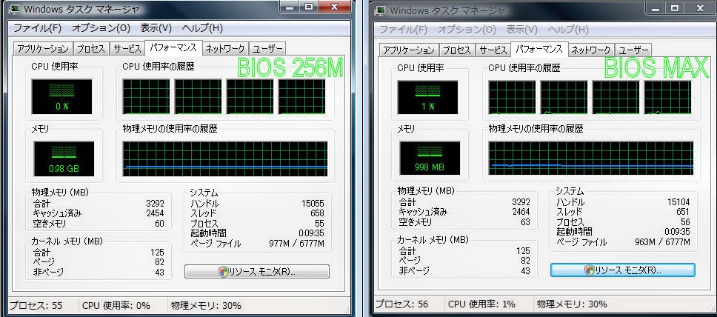
Task: Click status bar text 'CPU 使用率: 0%'
Action: click(116, 306)
